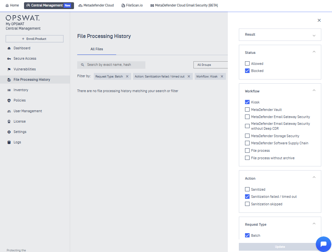Collapse the Status filter section
Image resolution: width=332 pixels, height=252 pixels.
coord(314,52)
